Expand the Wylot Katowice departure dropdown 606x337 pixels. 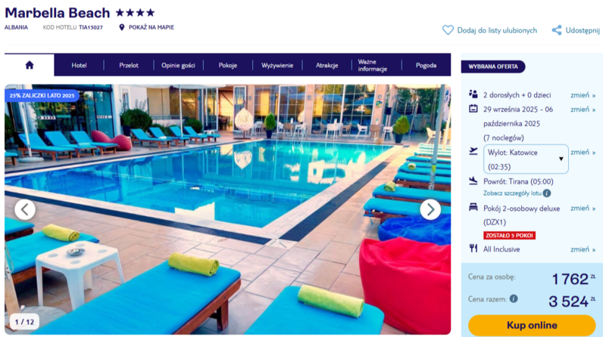[x=526, y=159]
